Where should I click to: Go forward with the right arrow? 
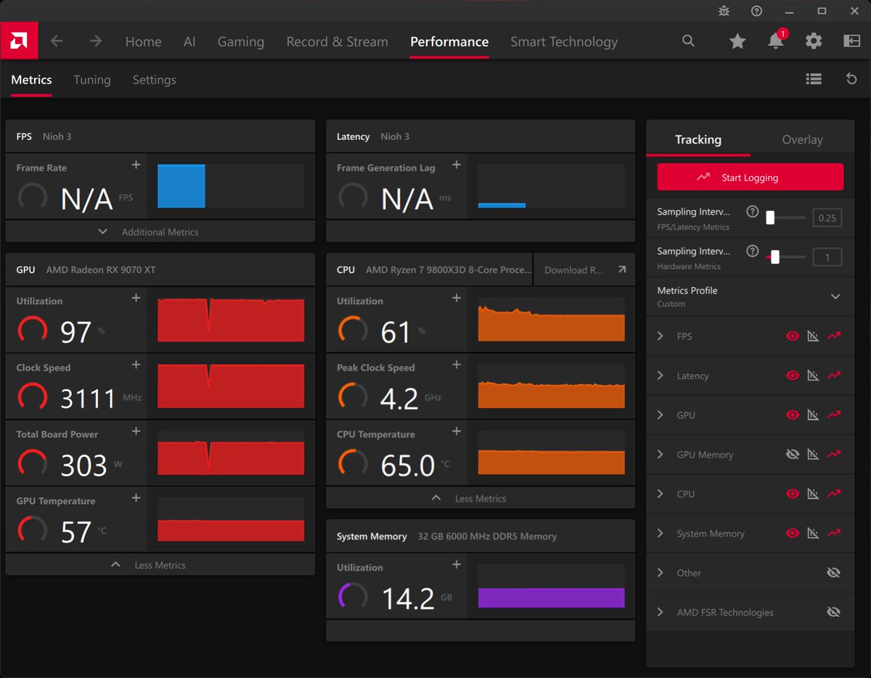point(96,41)
